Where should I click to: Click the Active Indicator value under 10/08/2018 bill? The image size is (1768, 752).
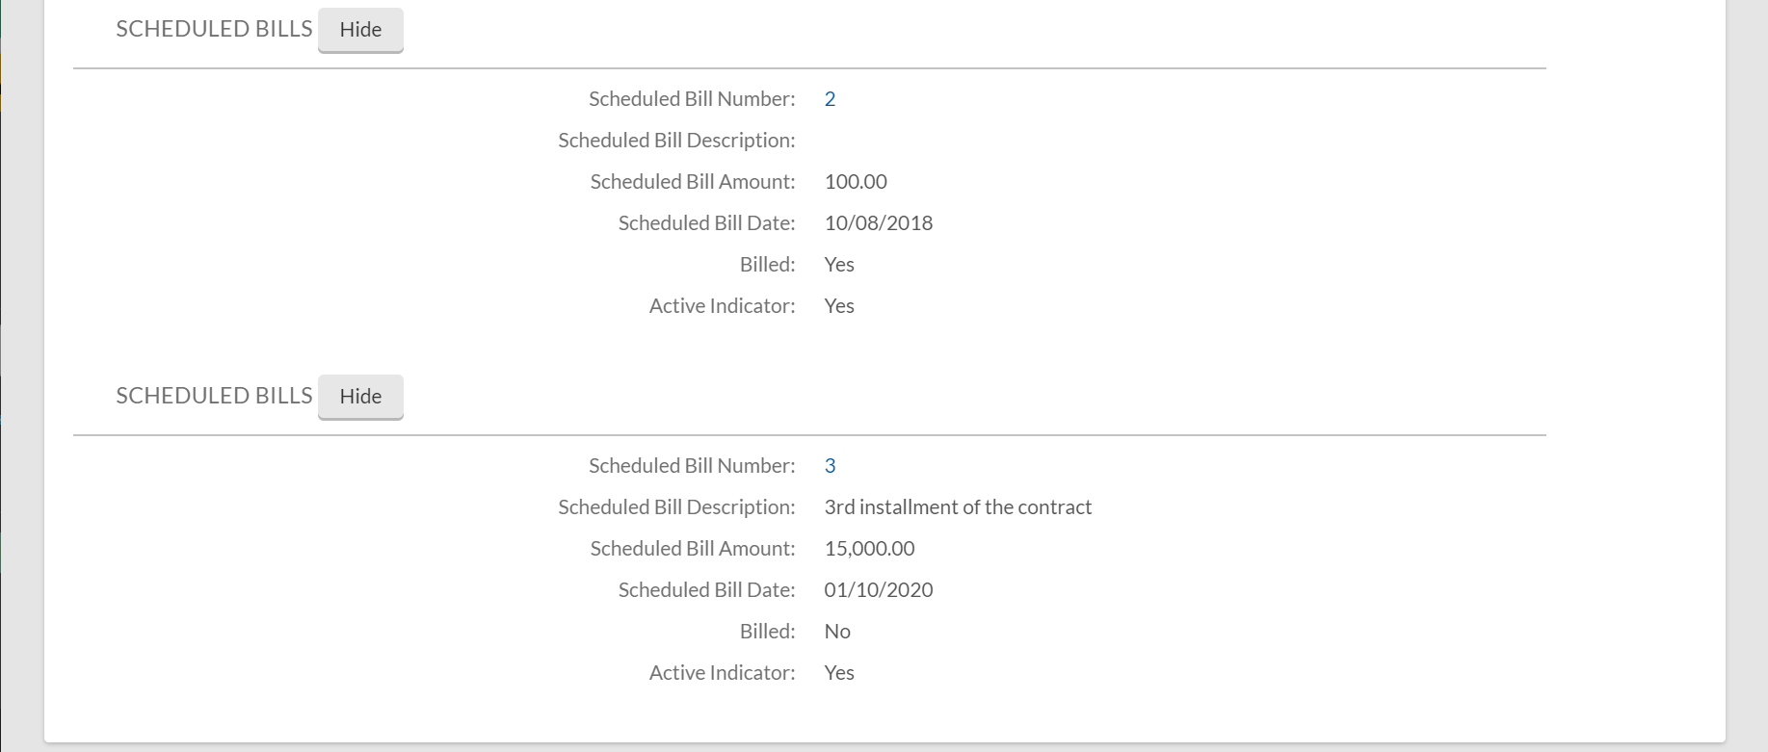[839, 306]
